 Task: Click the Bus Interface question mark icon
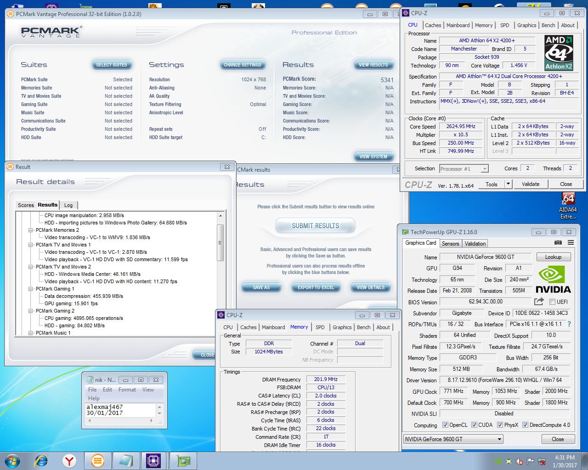point(569,324)
